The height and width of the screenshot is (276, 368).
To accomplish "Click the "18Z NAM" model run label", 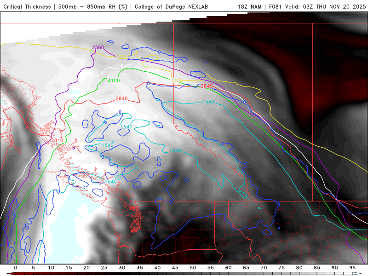I will tap(250, 6).
